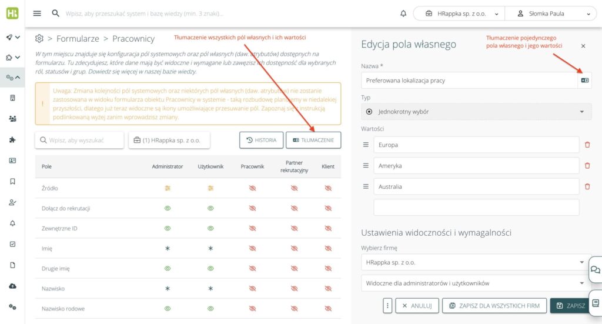Viewport: 602px width, 324px height.
Task: Delete the Europa value with trash icon
Action: (587, 145)
